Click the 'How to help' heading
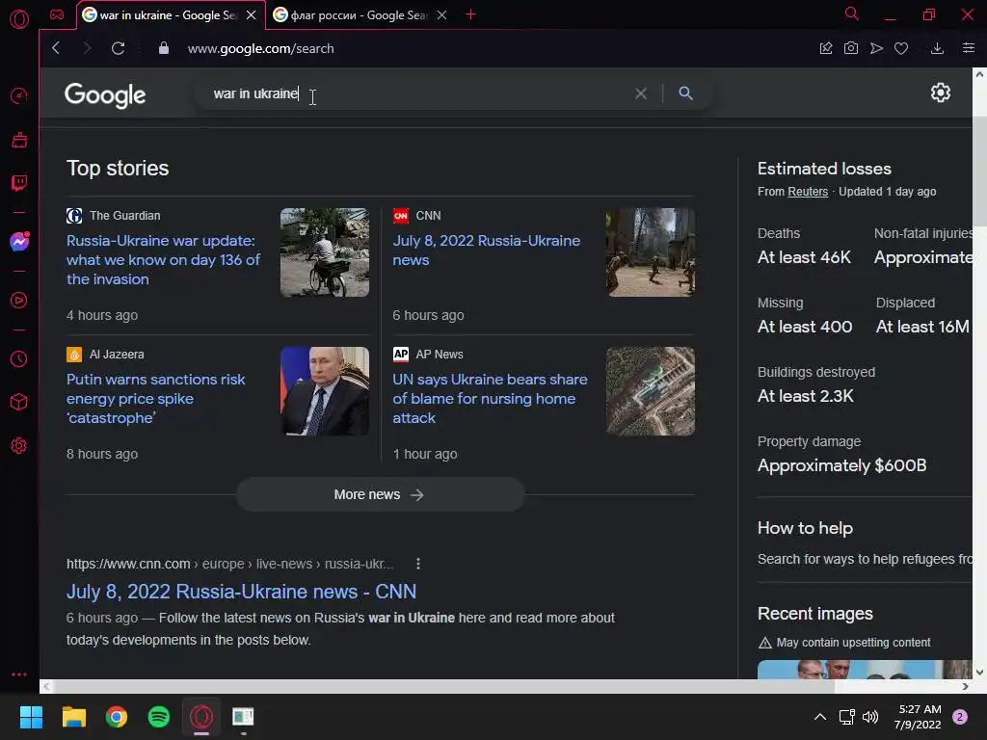Viewport: 987px width, 740px height. click(x=805, y=528)
